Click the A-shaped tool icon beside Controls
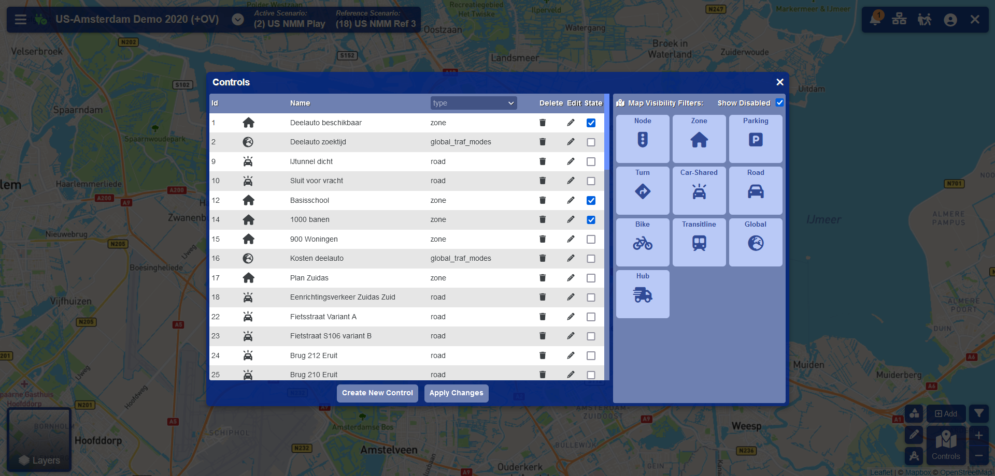 pyautogui.click(x=914, y=456)
